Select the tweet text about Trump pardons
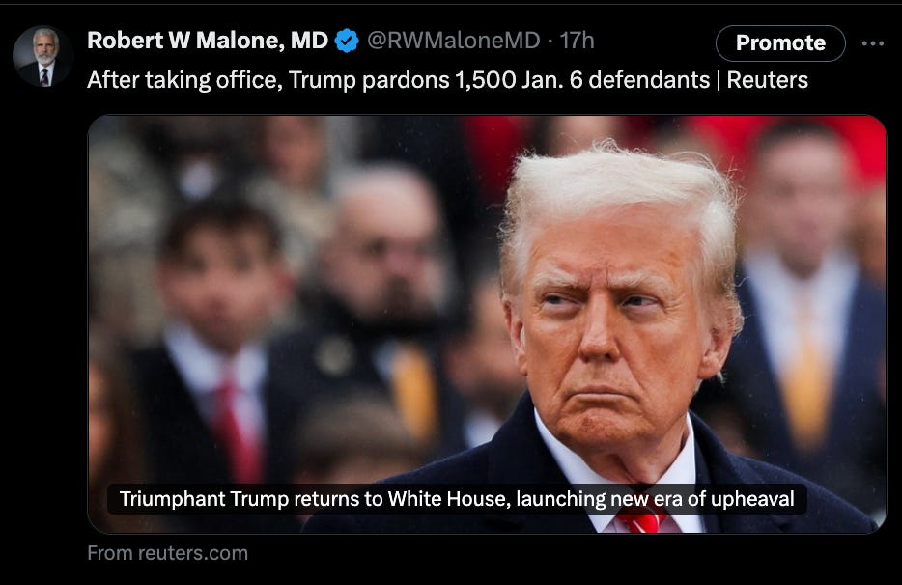The height and width of the screenshot is (585, 902). 447,80
